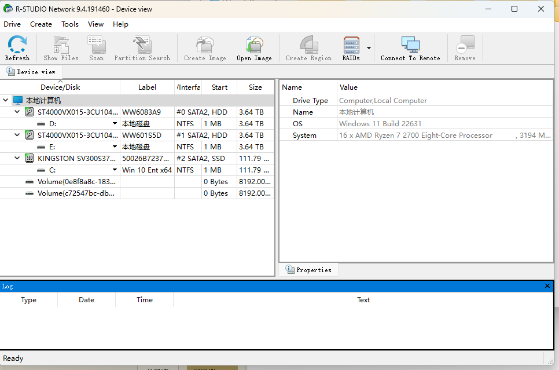Click the hard disk icon of WW601S5D drive
This screenshot has height=370, width=559.
coord(30,135)
